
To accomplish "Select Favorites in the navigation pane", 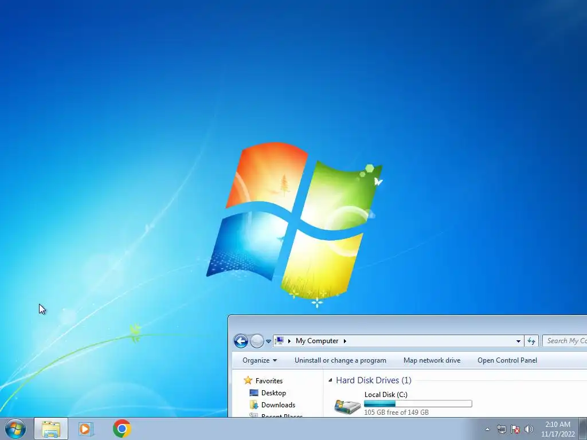I will pyautogui.click(x=269, y=381).
